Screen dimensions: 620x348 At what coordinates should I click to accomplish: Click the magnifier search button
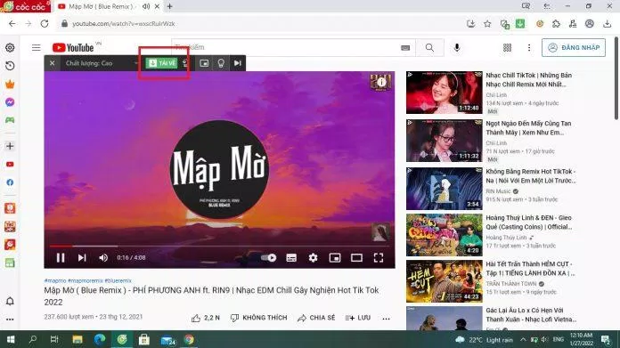click(x=429, y=48)
